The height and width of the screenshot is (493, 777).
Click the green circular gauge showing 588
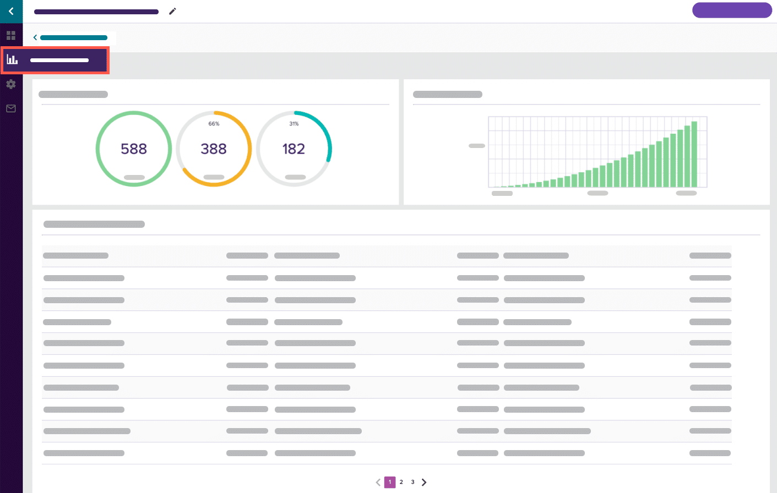[x=134, y=149]
